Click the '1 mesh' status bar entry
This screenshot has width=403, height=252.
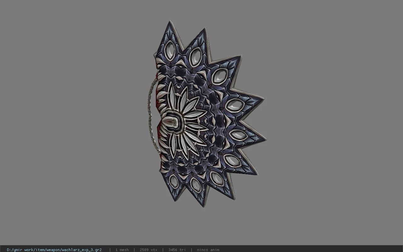[x=122, y=250]
